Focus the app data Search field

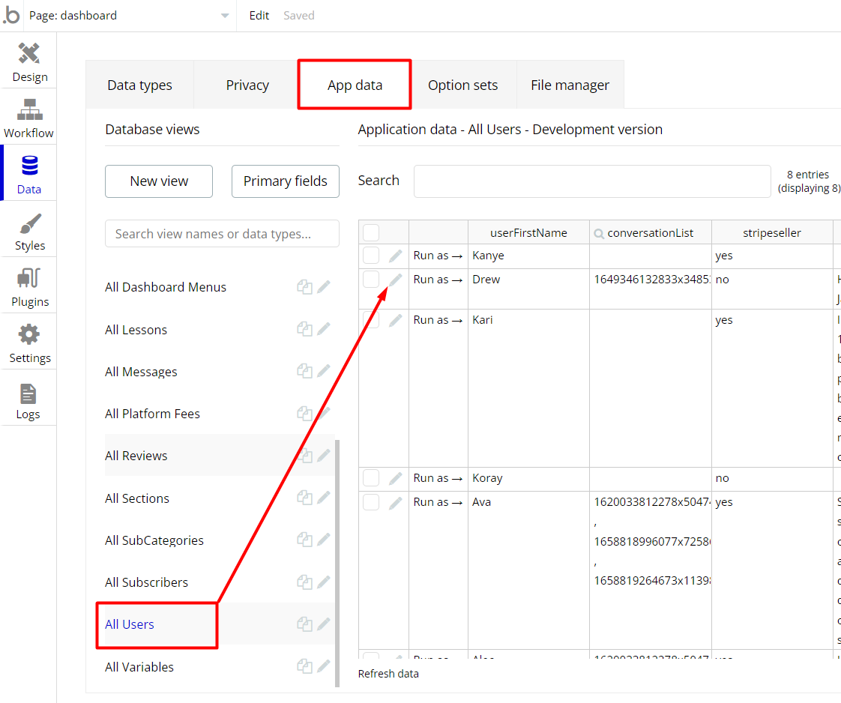592,181
